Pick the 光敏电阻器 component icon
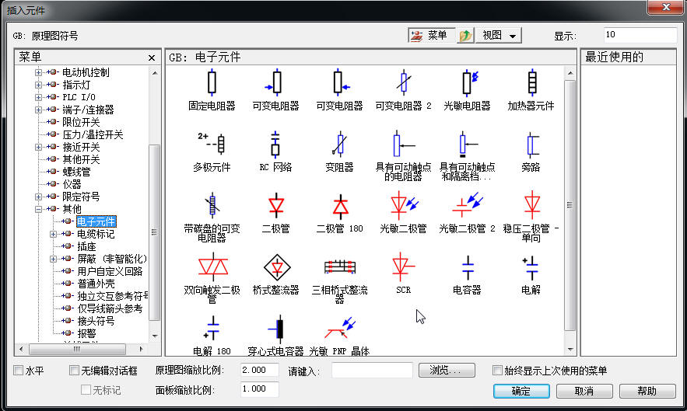 click(467, 82)
